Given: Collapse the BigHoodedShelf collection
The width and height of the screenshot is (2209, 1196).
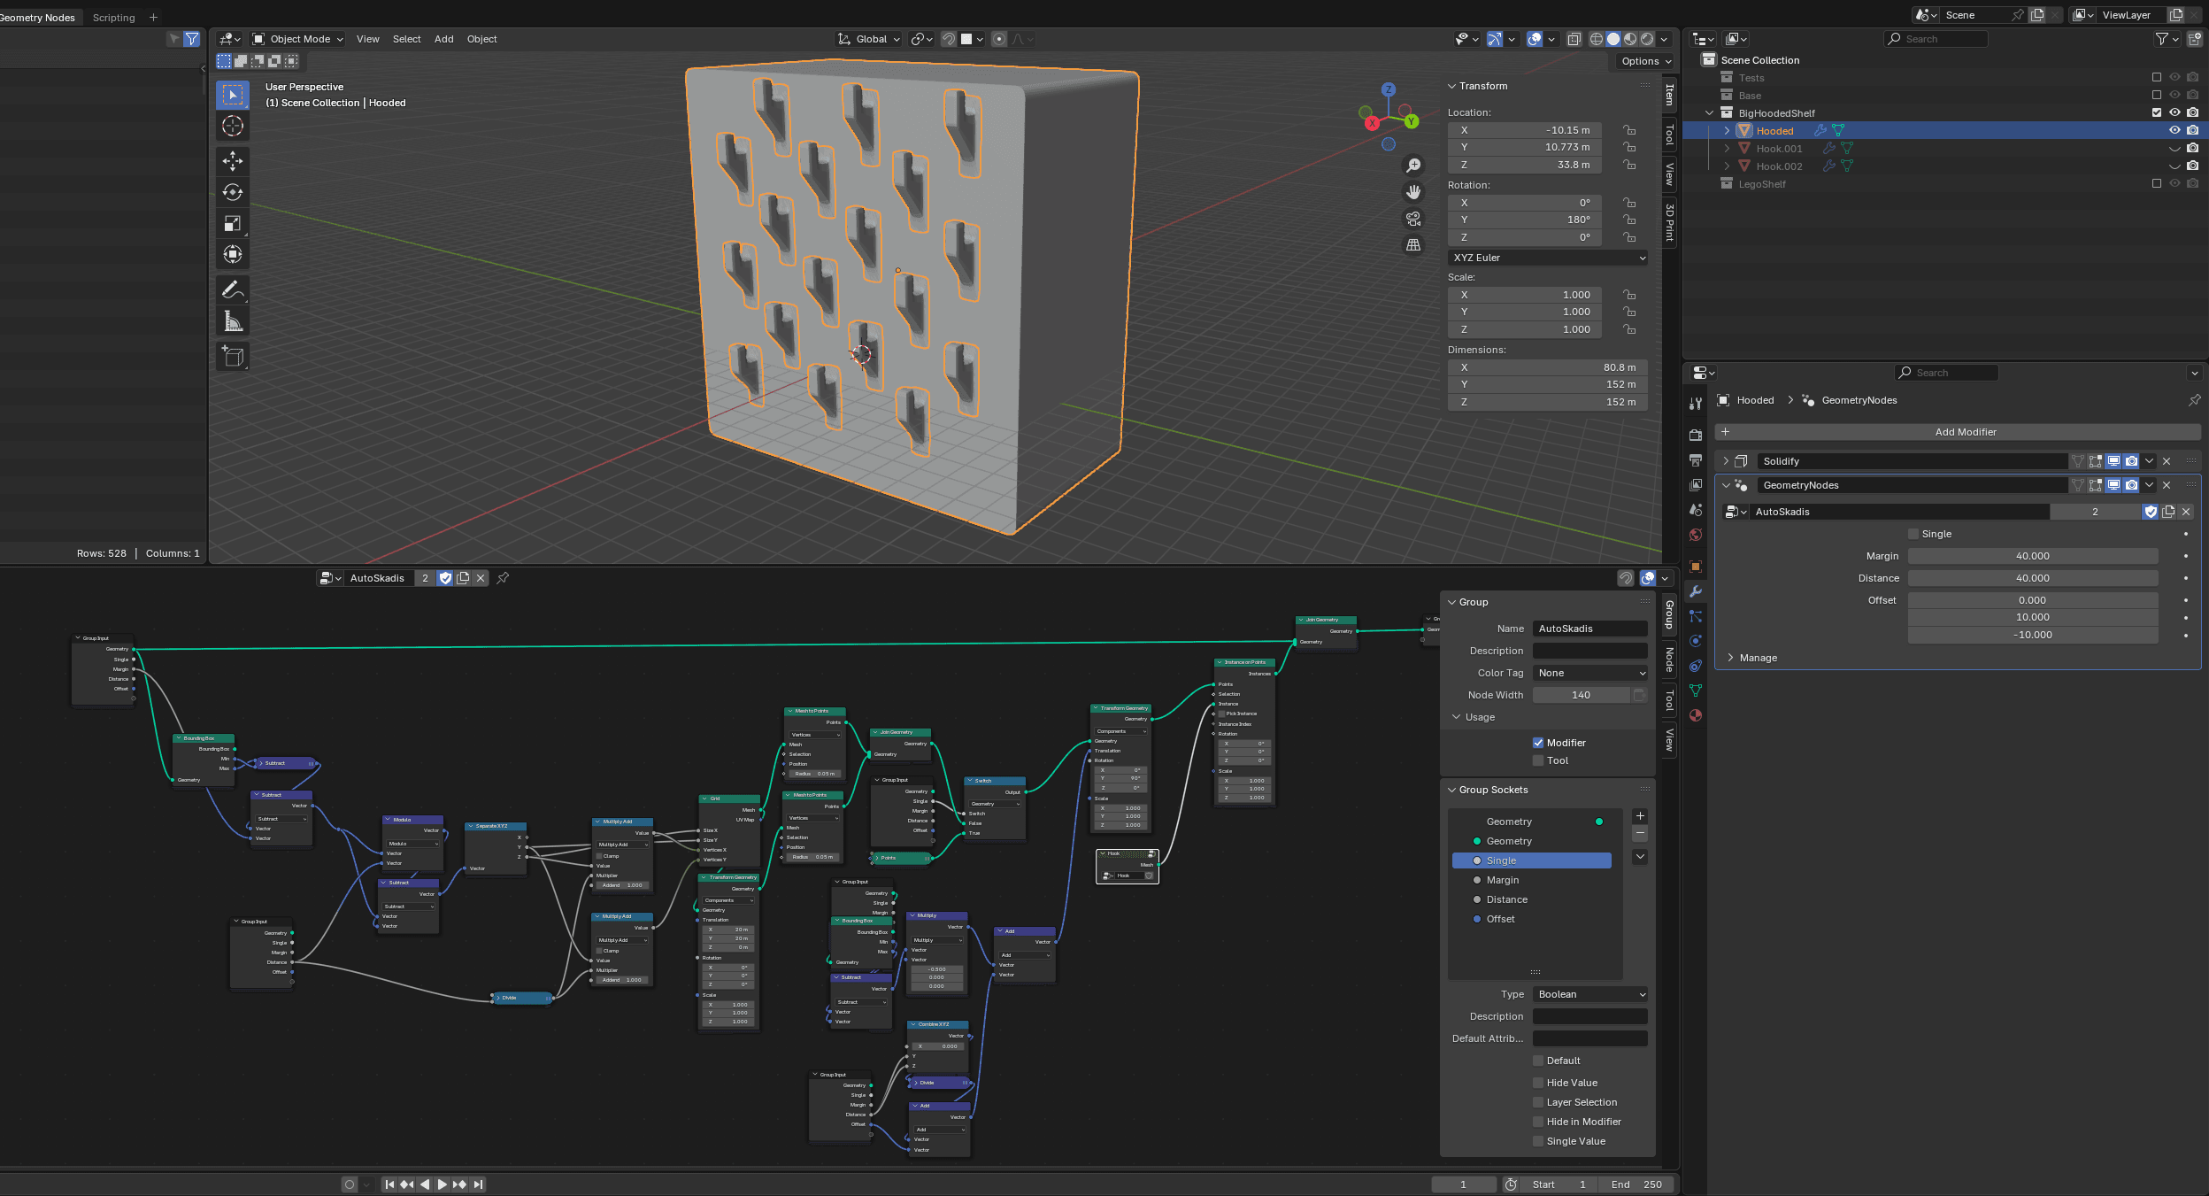Looking at the screenshot, I should coord(1709,113).
